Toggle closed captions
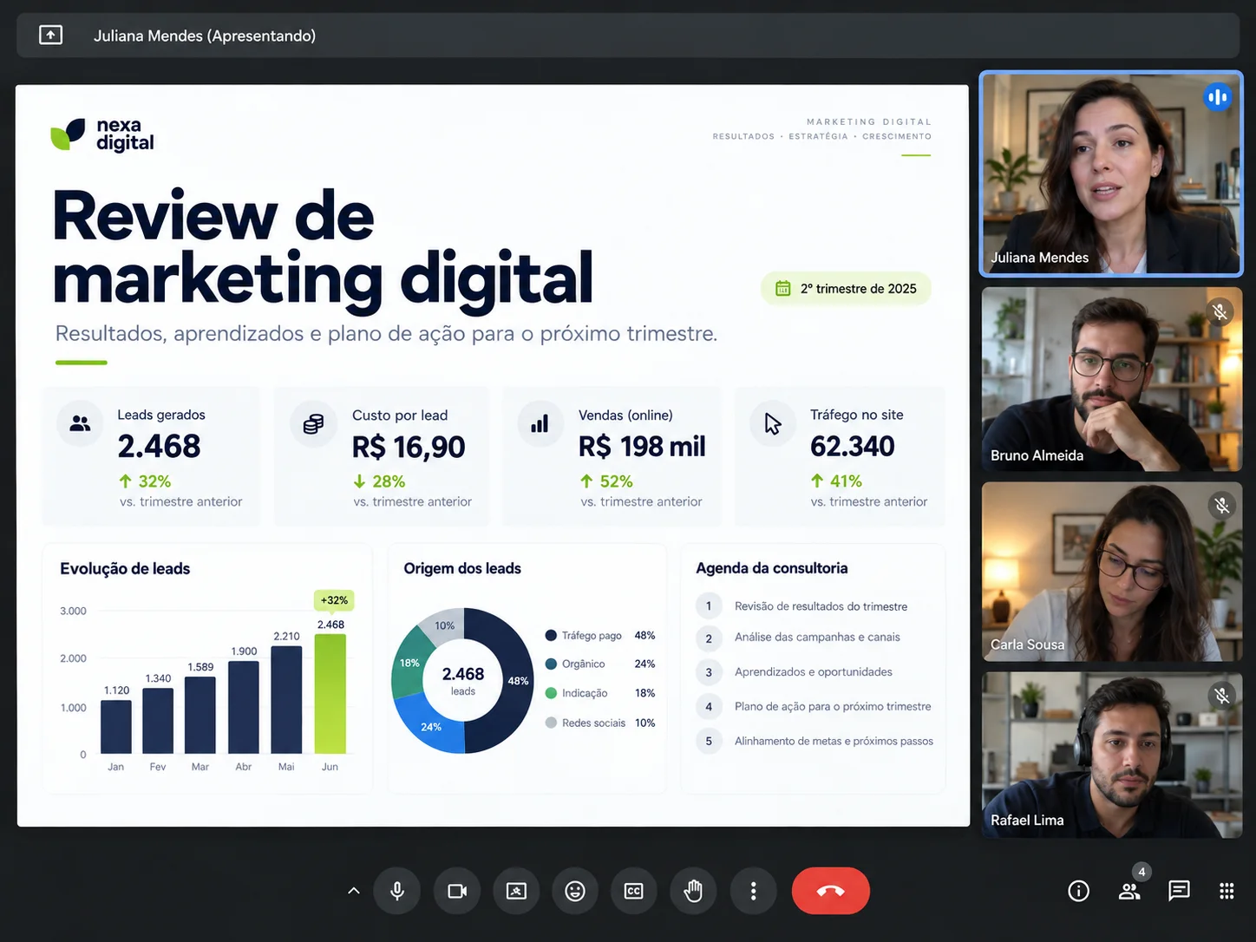The image size is (1256, 942). pyautogui.click(x=634, y=891)
